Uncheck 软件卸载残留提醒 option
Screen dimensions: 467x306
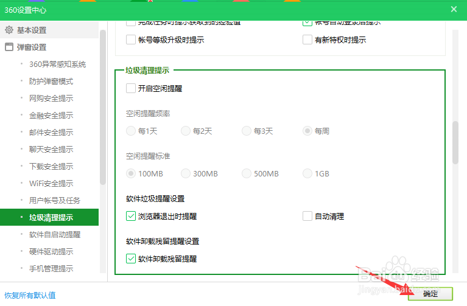131,259
